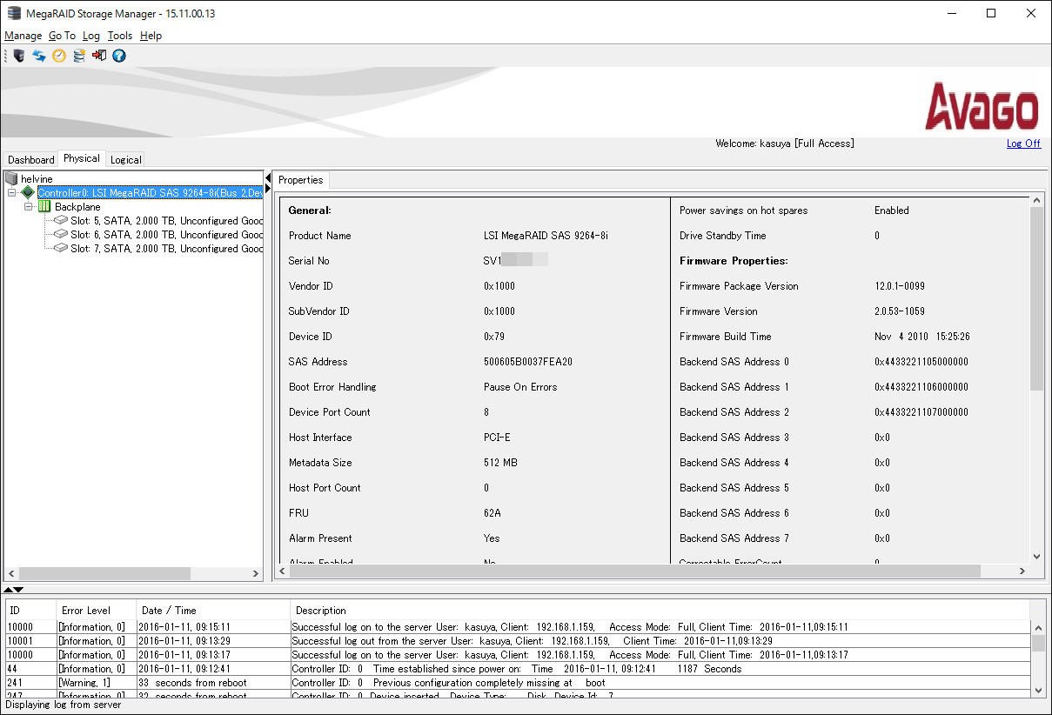
Task: Click the 'Displaying log from server' status text
Action: 64,705
